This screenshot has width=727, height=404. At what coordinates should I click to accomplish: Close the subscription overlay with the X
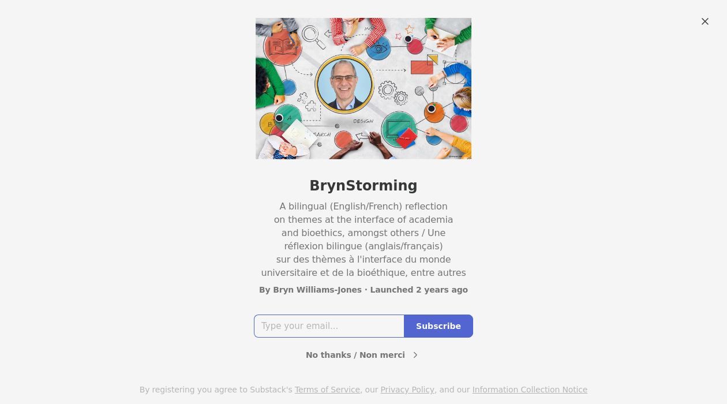tap(705, 21)
